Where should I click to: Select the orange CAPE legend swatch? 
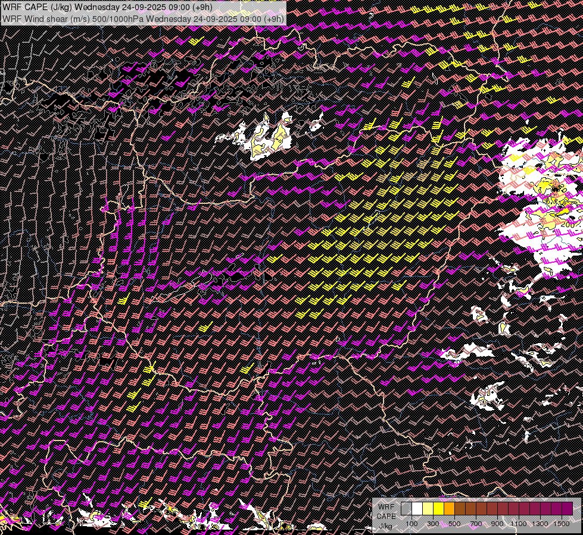point(449,508)
